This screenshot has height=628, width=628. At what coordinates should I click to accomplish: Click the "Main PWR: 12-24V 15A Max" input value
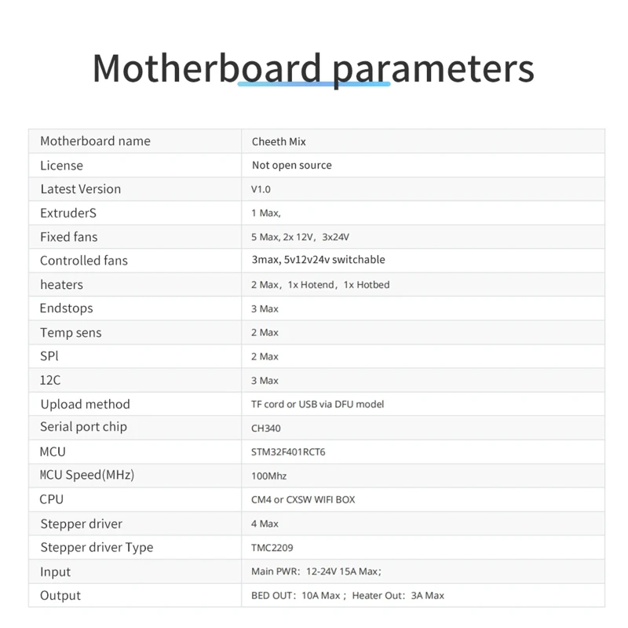click(316, 571)
